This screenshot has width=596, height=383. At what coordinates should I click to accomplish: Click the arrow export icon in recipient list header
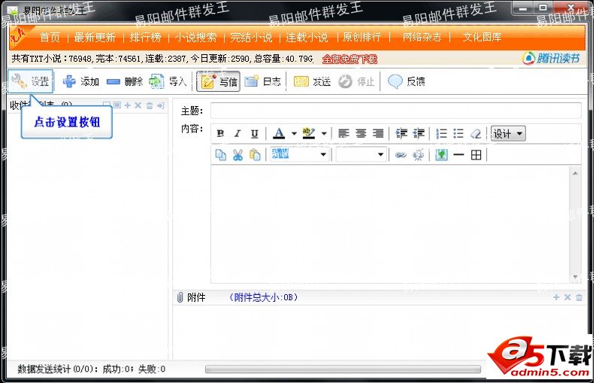coord(161,105)
